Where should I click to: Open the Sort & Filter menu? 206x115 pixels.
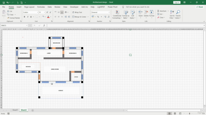point(172,14)
